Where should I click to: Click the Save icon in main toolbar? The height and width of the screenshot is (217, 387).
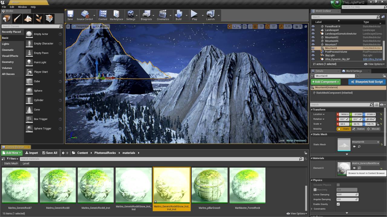(x=70, y=15)
